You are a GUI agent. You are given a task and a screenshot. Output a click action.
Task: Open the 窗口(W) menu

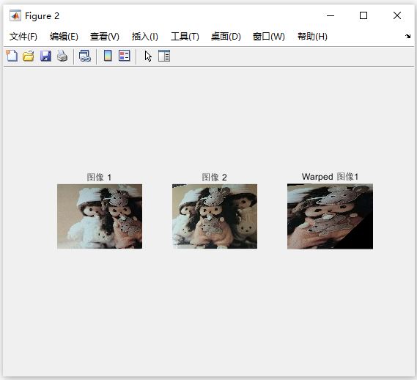click(x=269, y=37)
